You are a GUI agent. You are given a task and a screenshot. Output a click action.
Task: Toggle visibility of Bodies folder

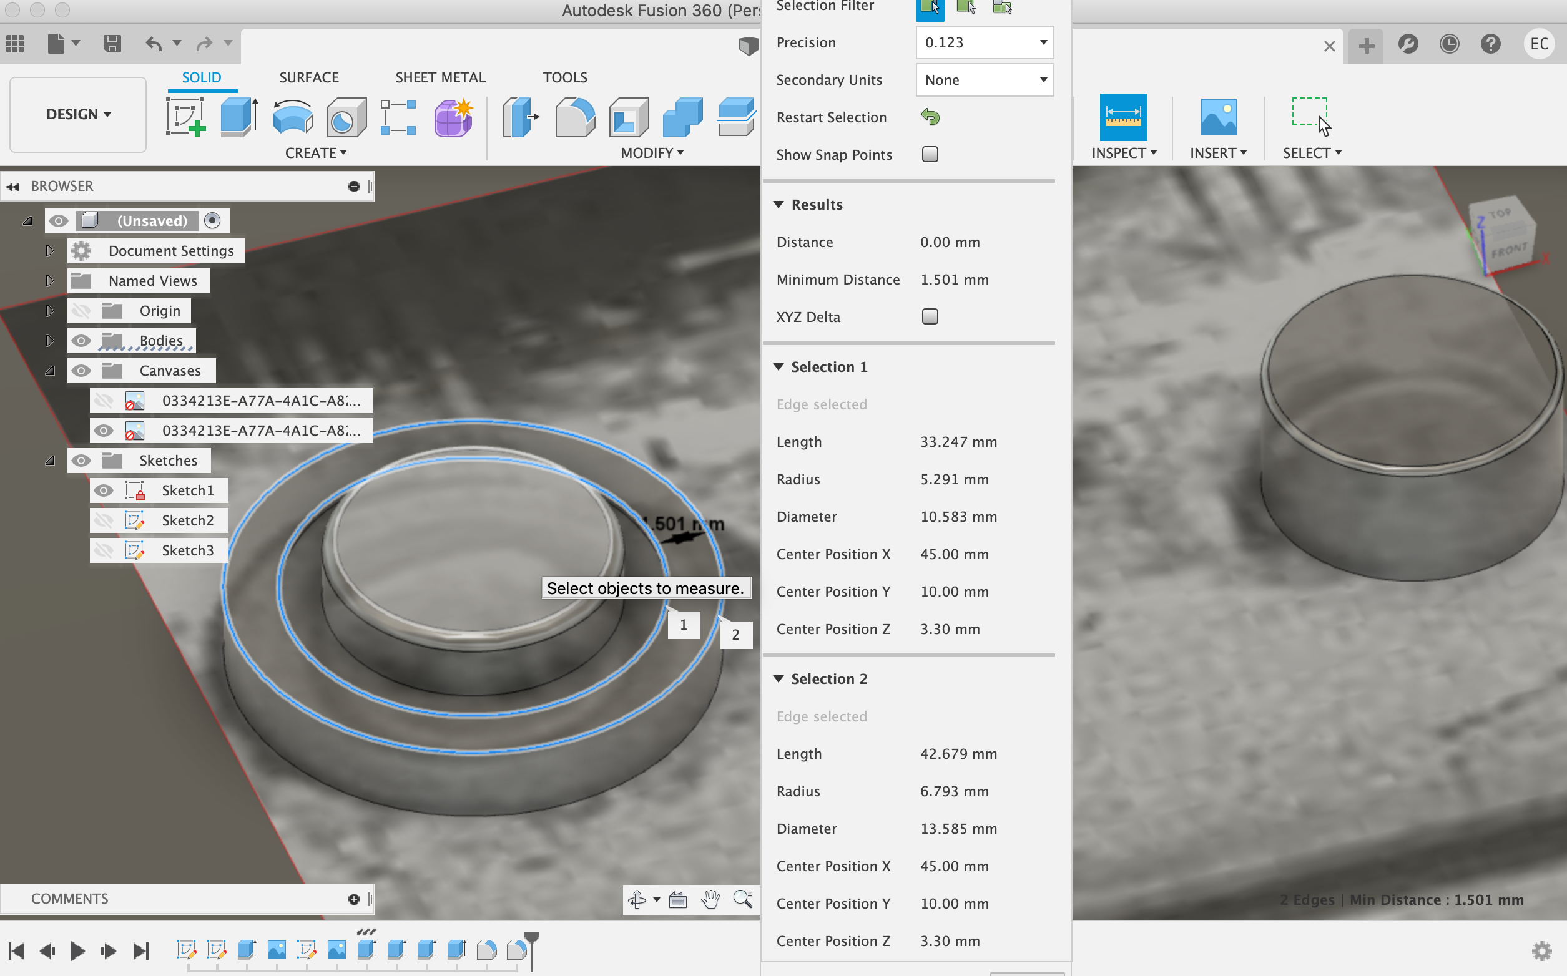pos(81,340)
